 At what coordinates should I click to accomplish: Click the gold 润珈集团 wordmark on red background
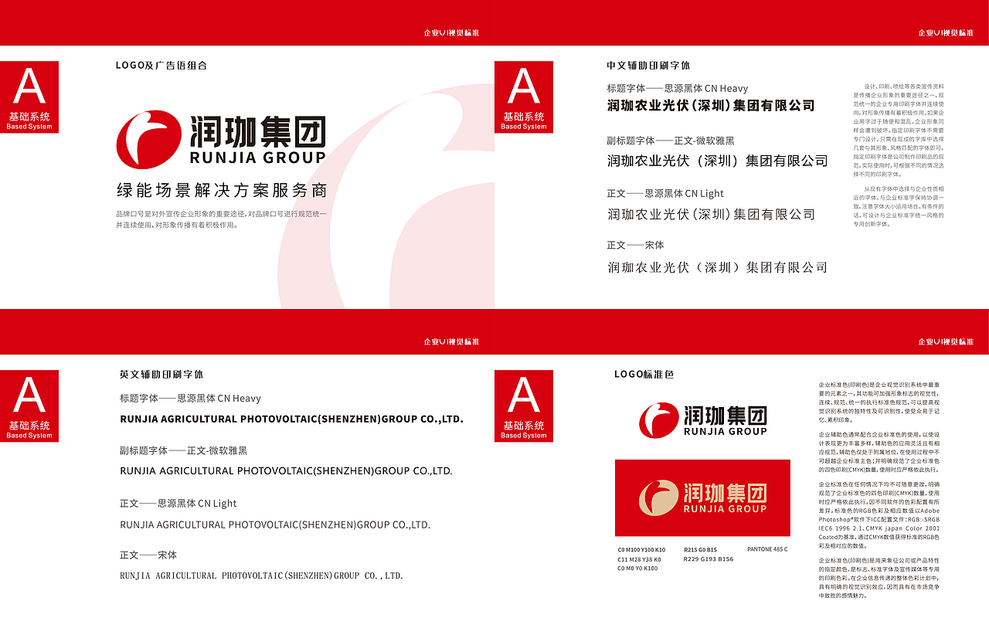[x=725, y=492]
